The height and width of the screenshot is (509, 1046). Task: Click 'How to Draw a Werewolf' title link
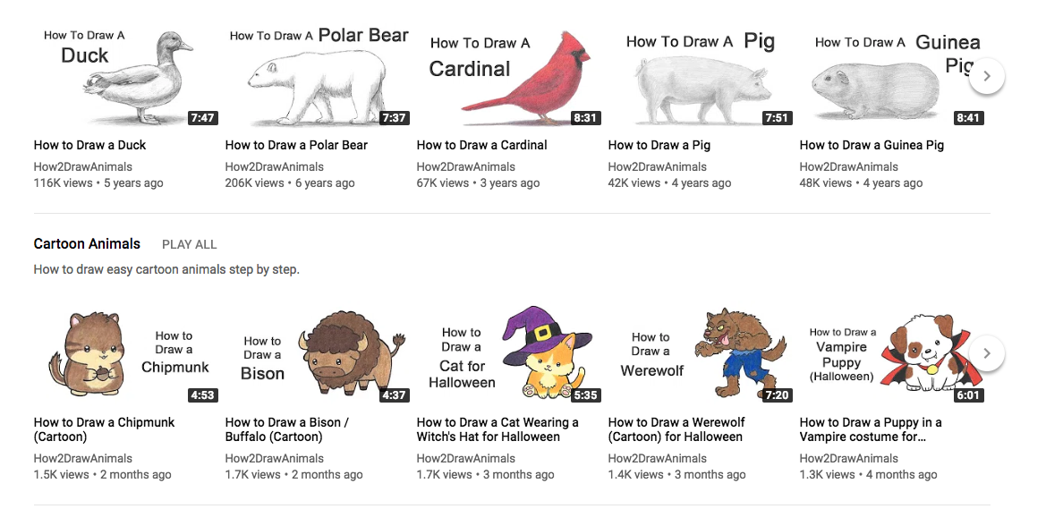pos(676,429)
